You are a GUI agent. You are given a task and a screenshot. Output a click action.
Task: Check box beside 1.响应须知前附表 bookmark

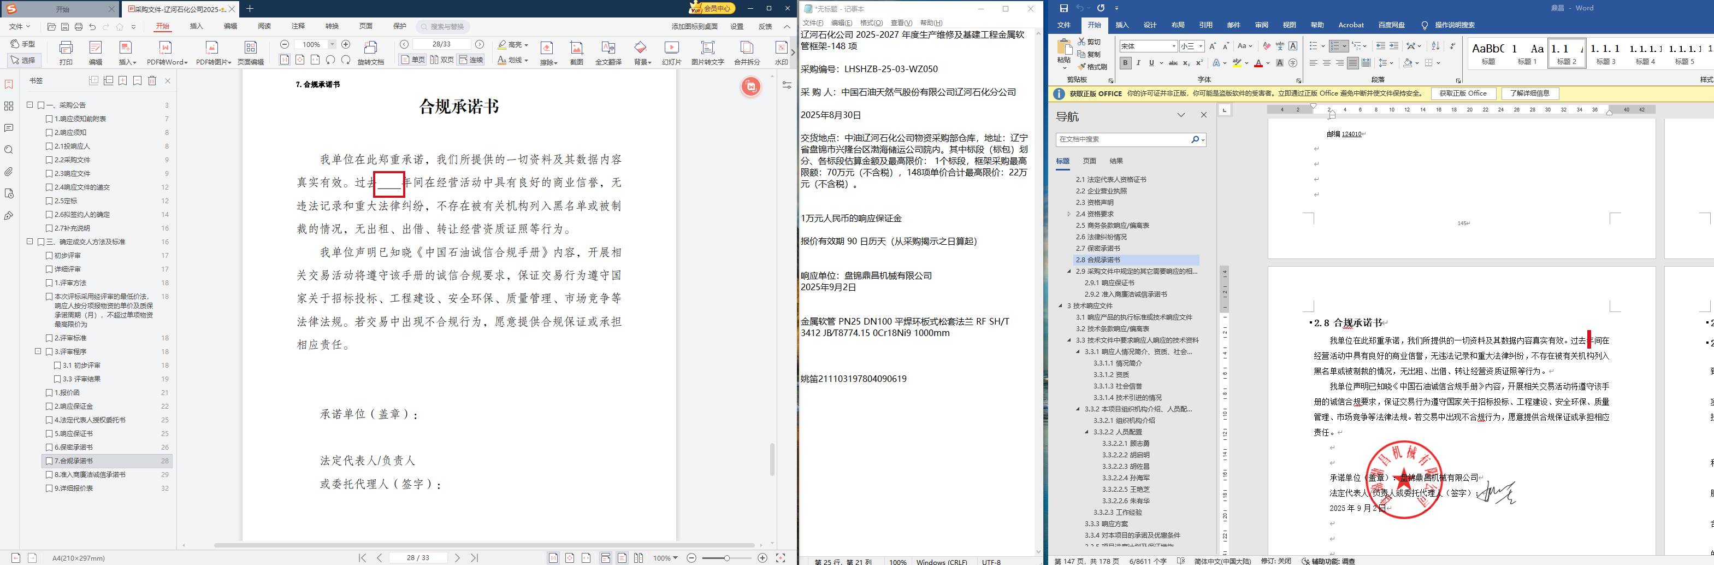(49, 119)
